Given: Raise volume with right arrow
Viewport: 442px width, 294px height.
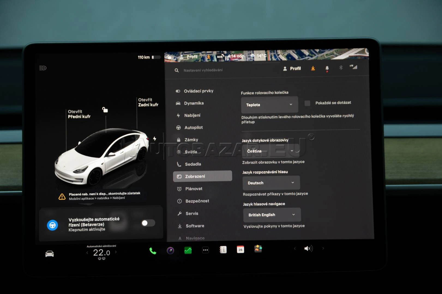Looking at the screenshot, I should pos(323,248).
